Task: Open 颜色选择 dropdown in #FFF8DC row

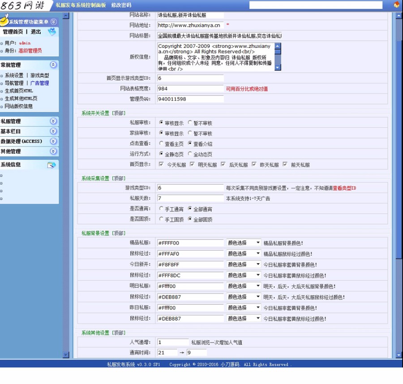Action: coord(244,275)
